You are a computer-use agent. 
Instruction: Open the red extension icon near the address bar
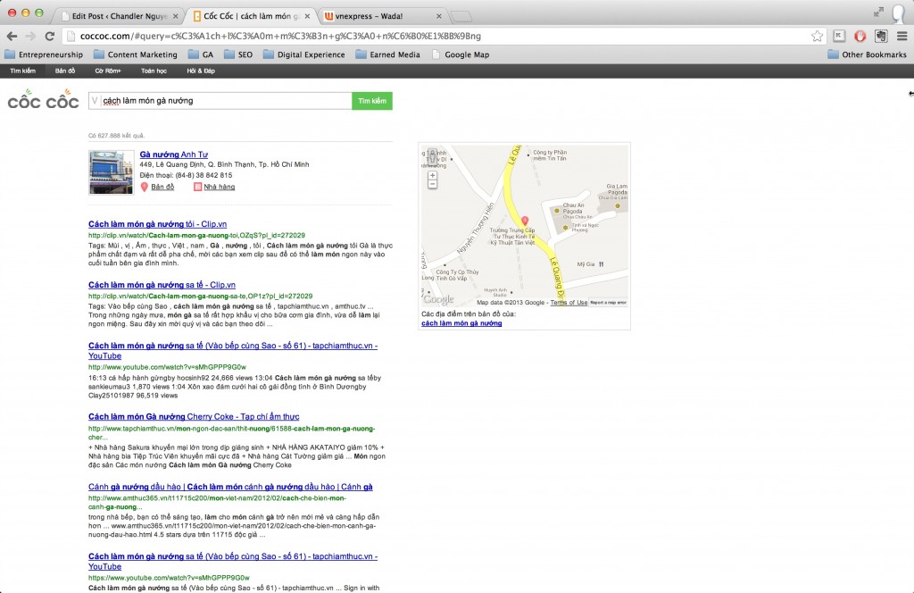tap(859, 38)
